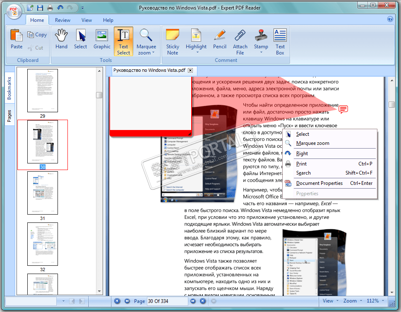Image resolution: width=401 pixels, height=312 pixels.
Task: Click the thumbnail panel scrollbar handle
Action: [99, 95]
